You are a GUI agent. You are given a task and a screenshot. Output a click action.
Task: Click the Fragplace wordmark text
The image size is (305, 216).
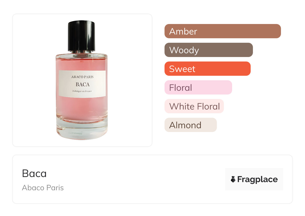pos(257,179)
